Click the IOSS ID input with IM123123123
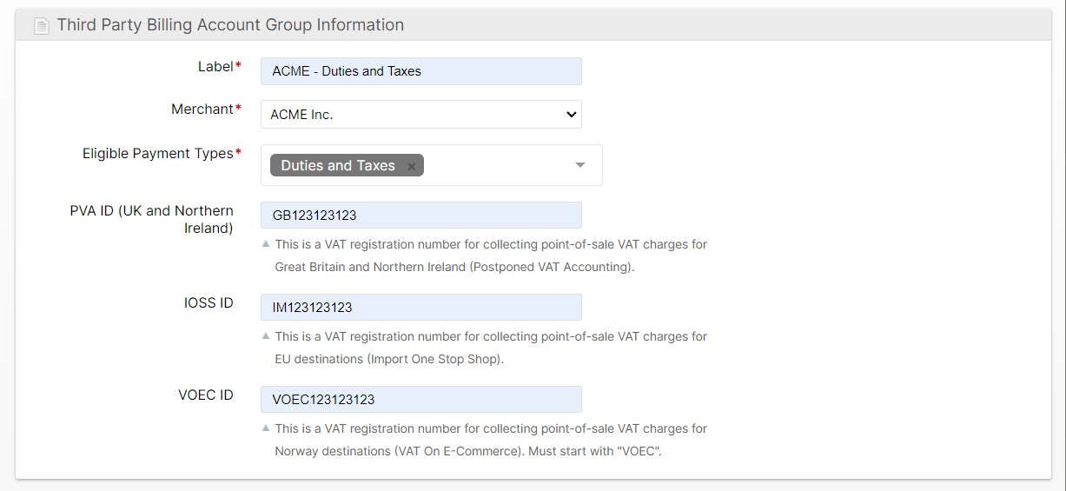1066x491 pixels. pyautogui.click(x=420, y=308)
